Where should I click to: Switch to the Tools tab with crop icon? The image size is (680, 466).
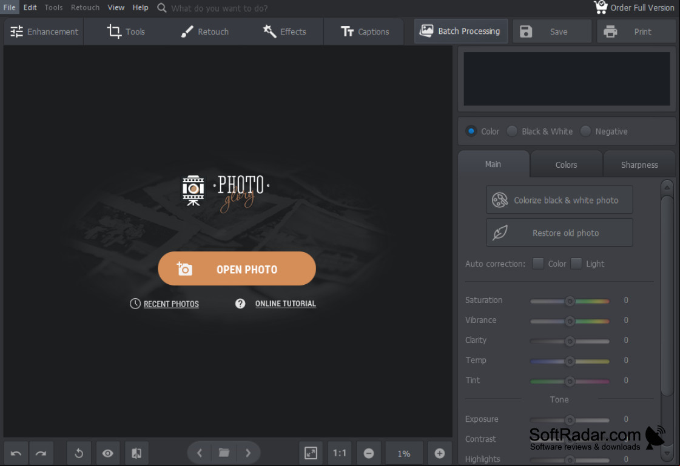click(126, 32)
